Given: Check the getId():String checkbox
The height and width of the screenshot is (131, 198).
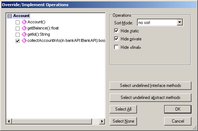Looking at the screenshot, I should (17, 35).
